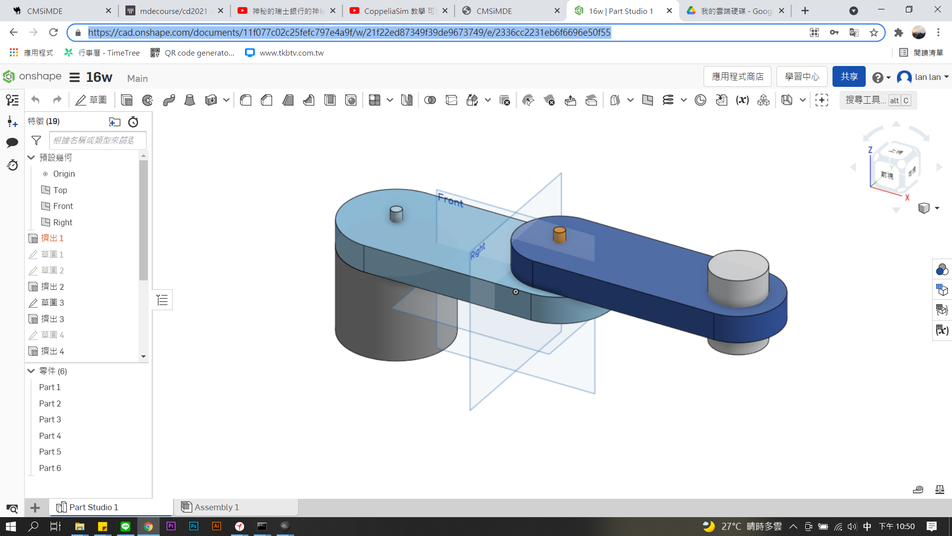Select the Loft tool
952x536 pixels.
pyautogui.click(x=189, y=100)
